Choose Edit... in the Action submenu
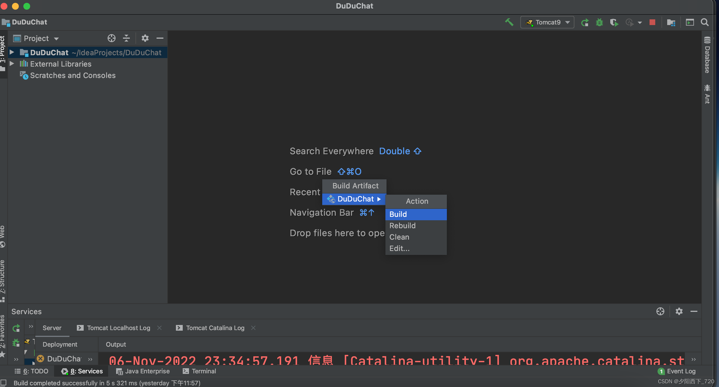This screenshot has width=719, height=387. pos(416,248)
